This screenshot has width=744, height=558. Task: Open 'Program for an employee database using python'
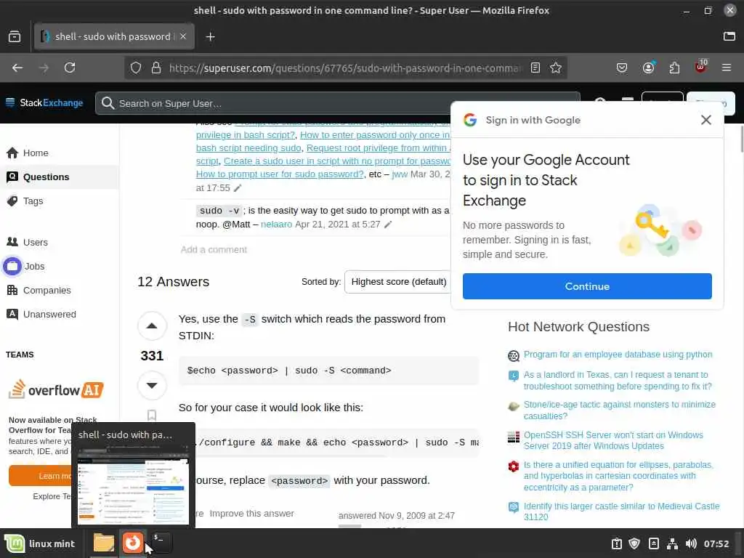click(618, 355)
